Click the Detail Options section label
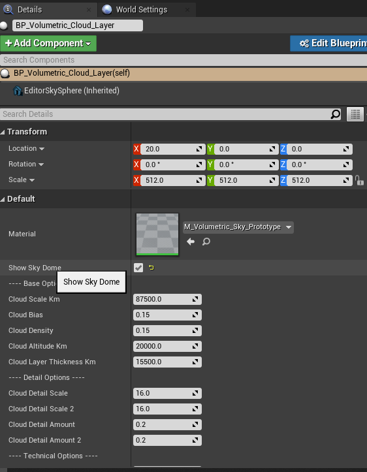Viewport: 367px width, 472px height. 46,377
